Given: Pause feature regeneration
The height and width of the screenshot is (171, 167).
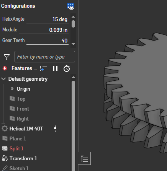Looking at the screenshot, I should coord(55,68).
